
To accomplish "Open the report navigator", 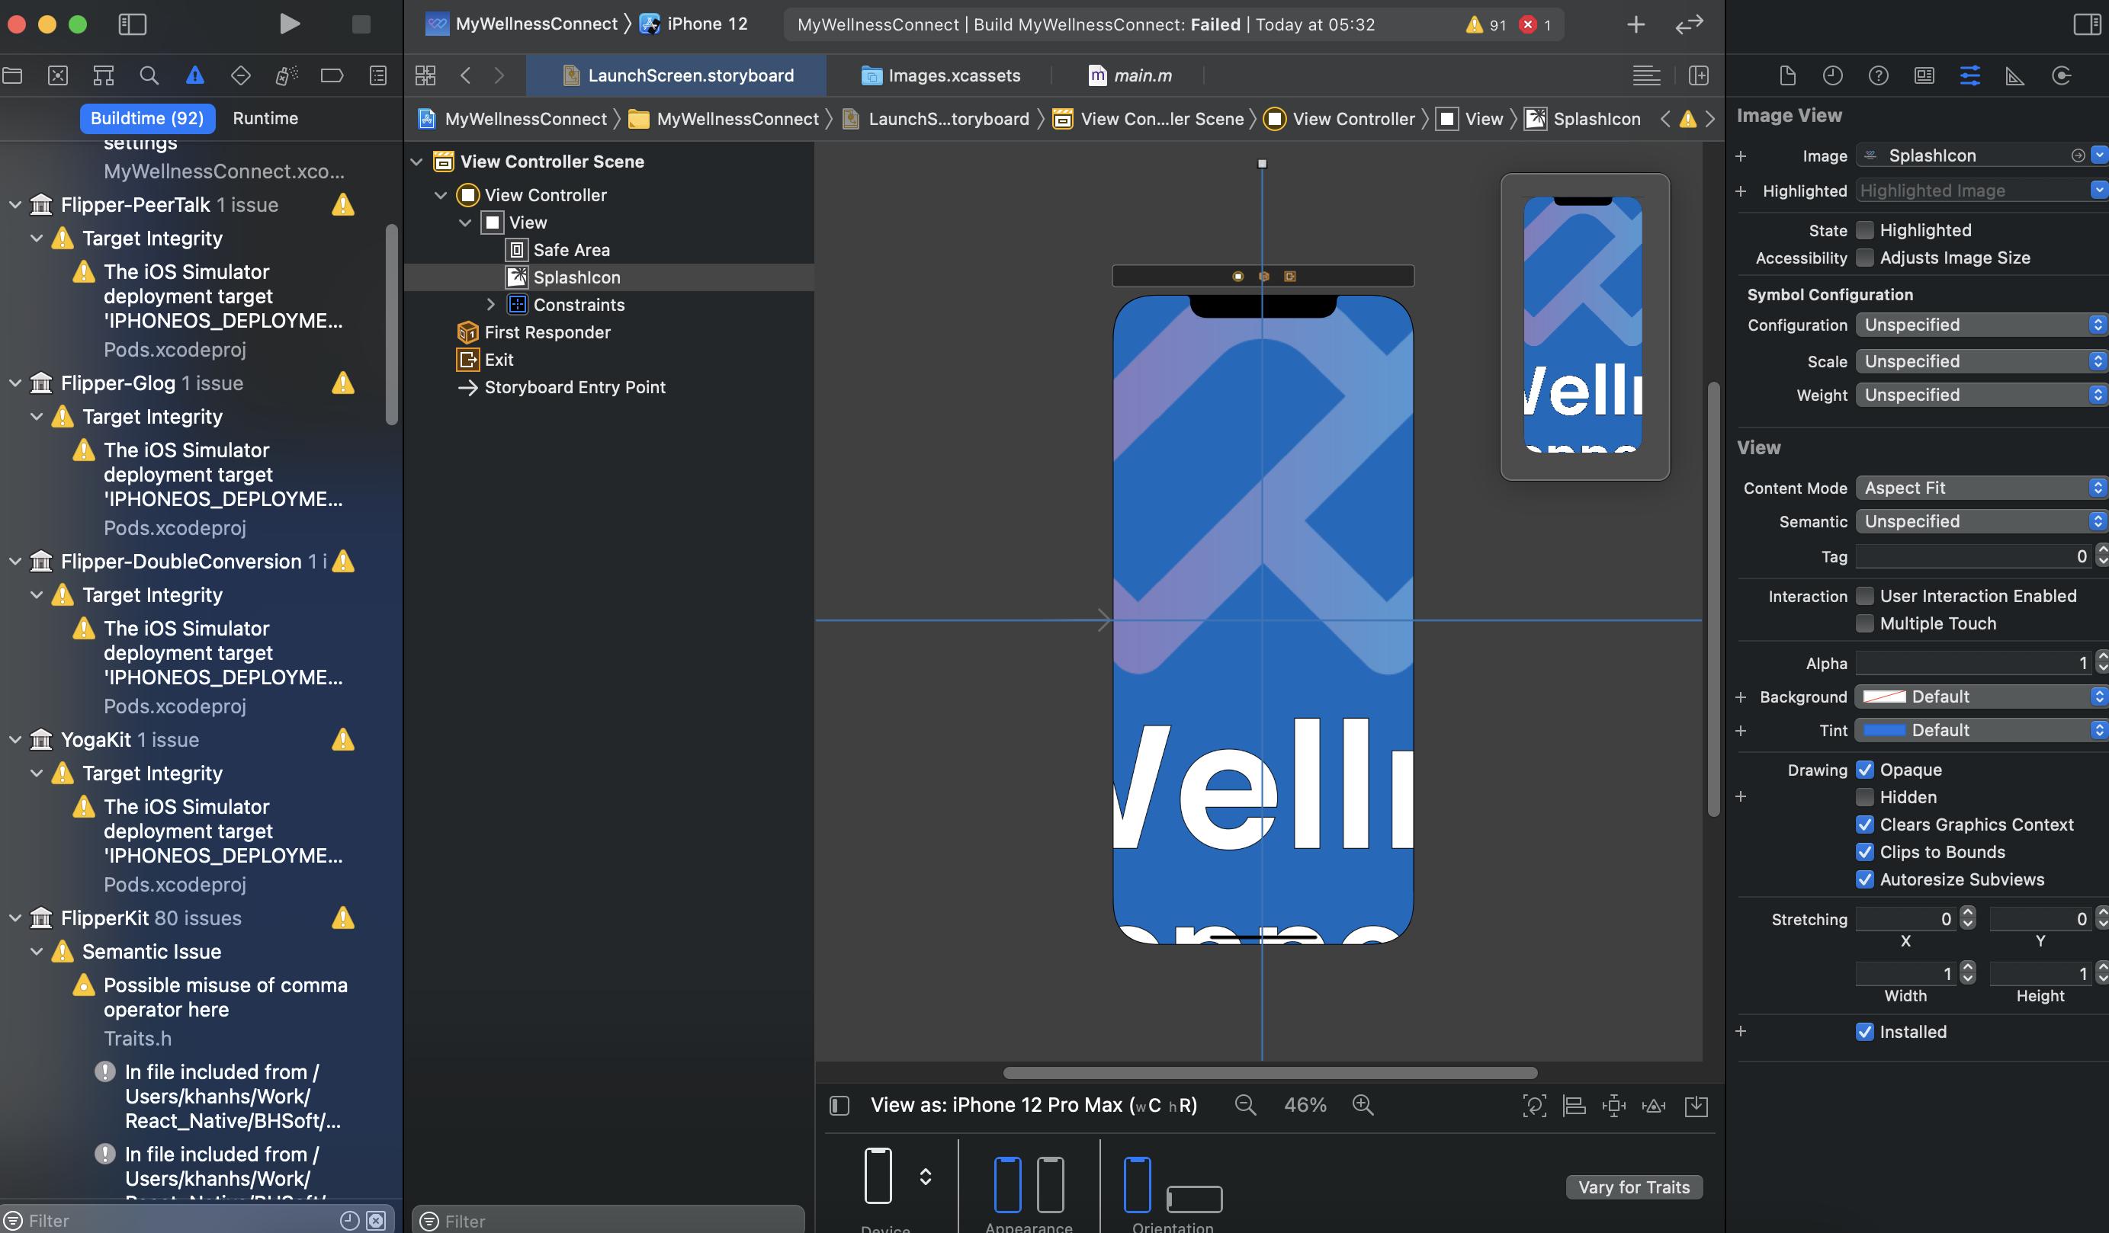I will point(378,75).
